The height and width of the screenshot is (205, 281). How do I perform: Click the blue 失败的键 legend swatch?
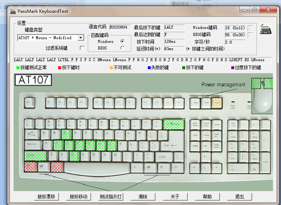coord(149,68)
